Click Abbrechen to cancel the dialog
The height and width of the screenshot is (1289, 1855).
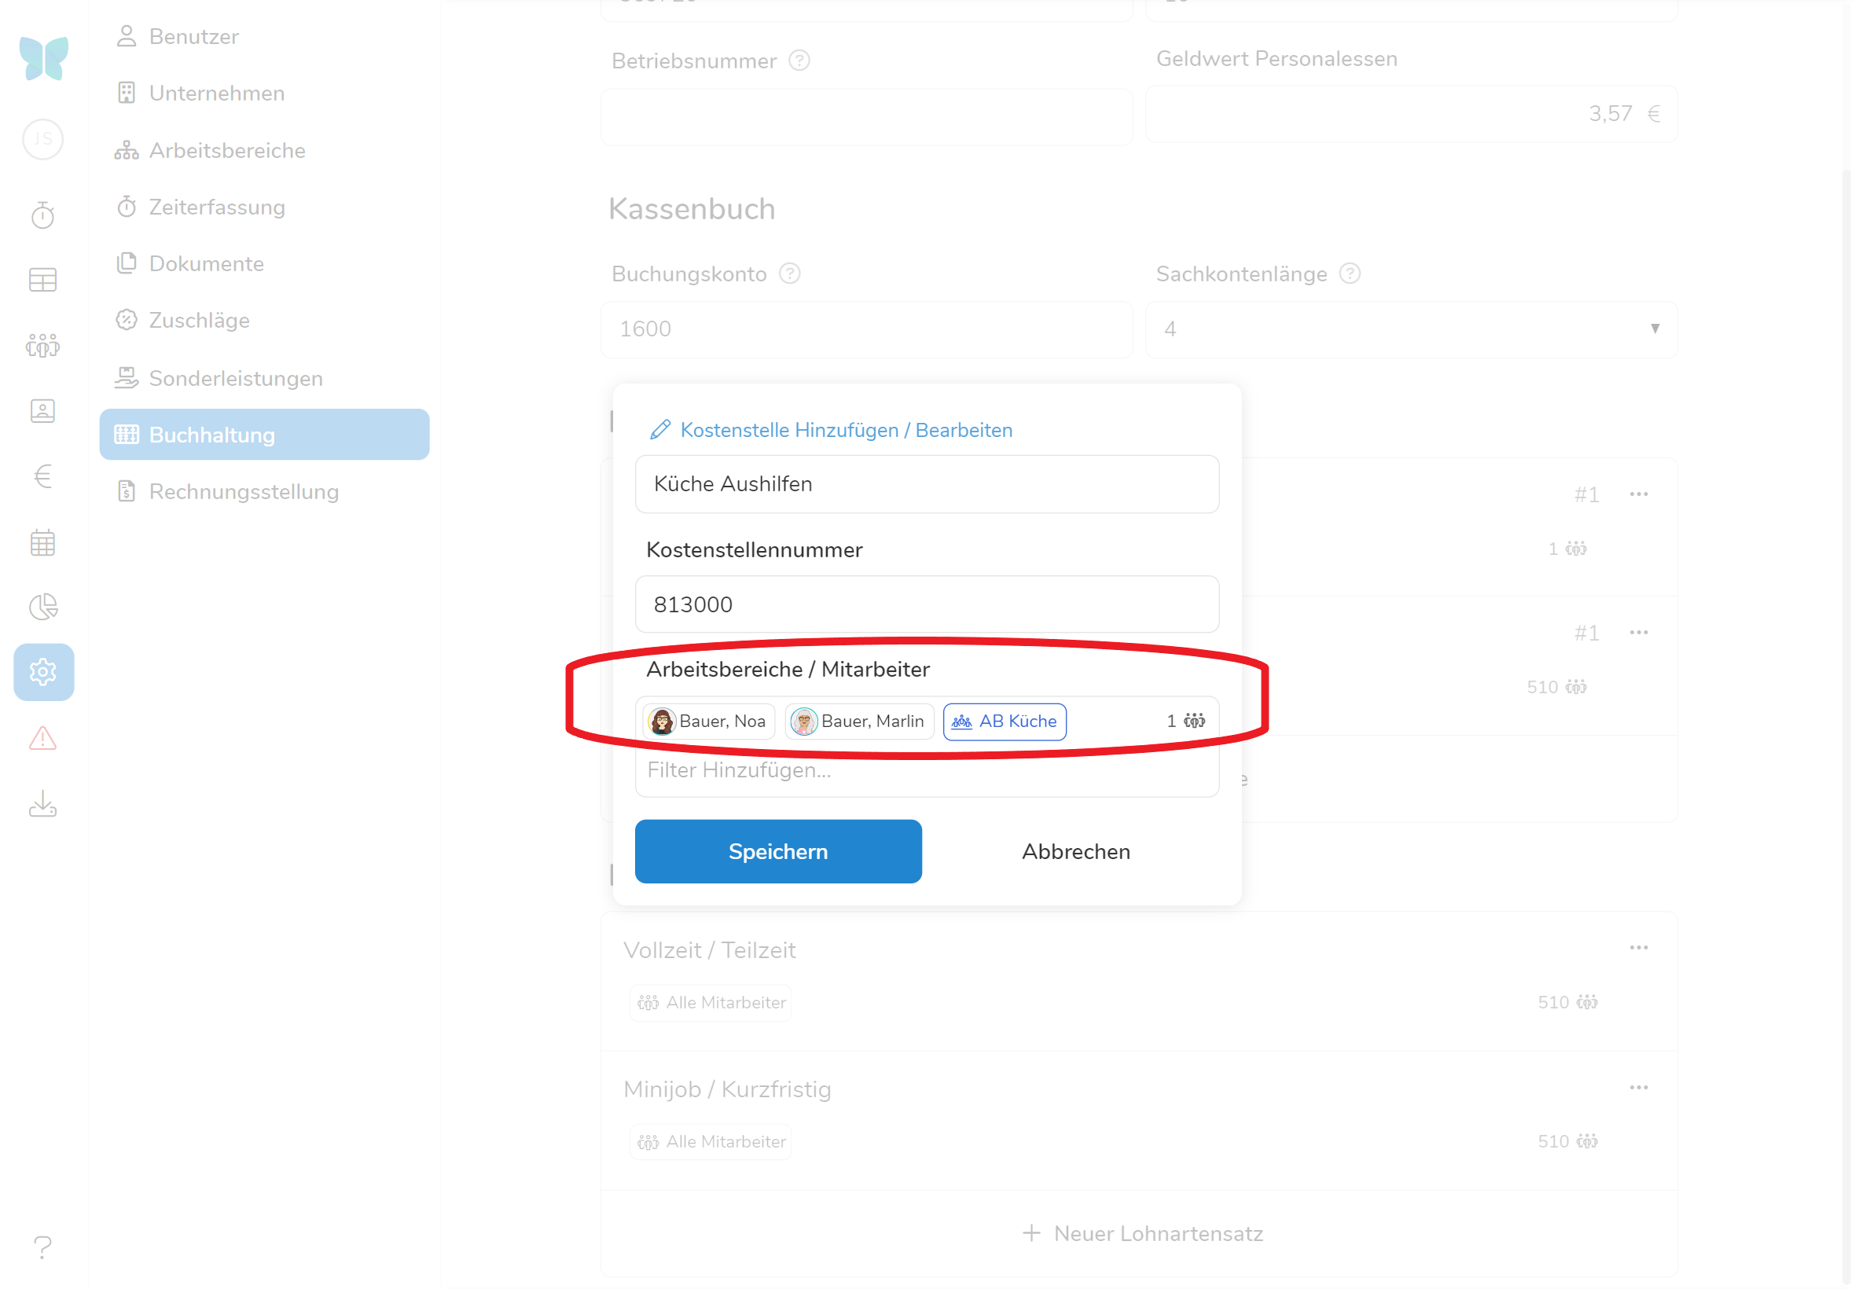[1076, 851]
